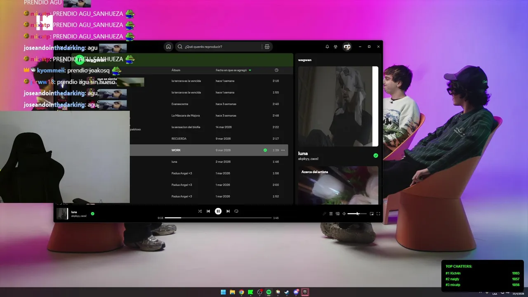The width and height of the screenshot is (528, 297).
Task: Open the play queue
Action: coord(331,214)
